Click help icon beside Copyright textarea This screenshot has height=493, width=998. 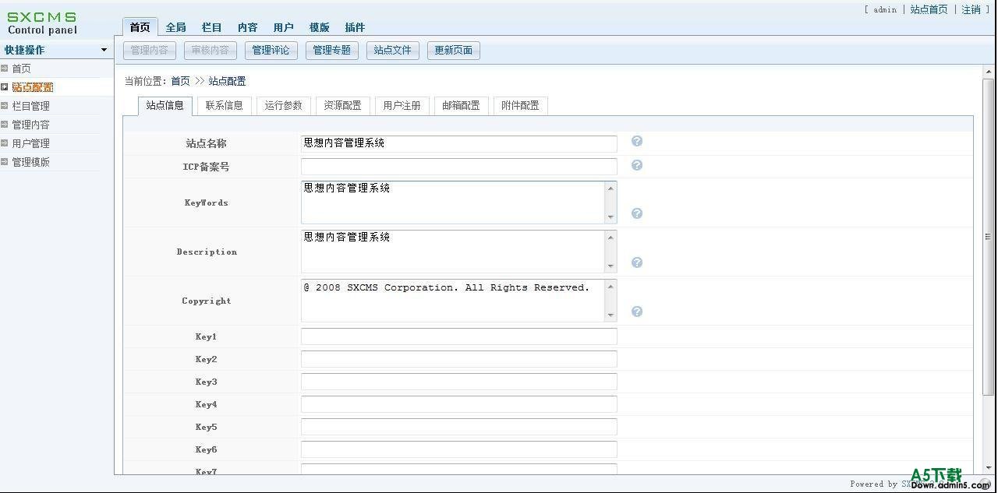click(637, 312)
